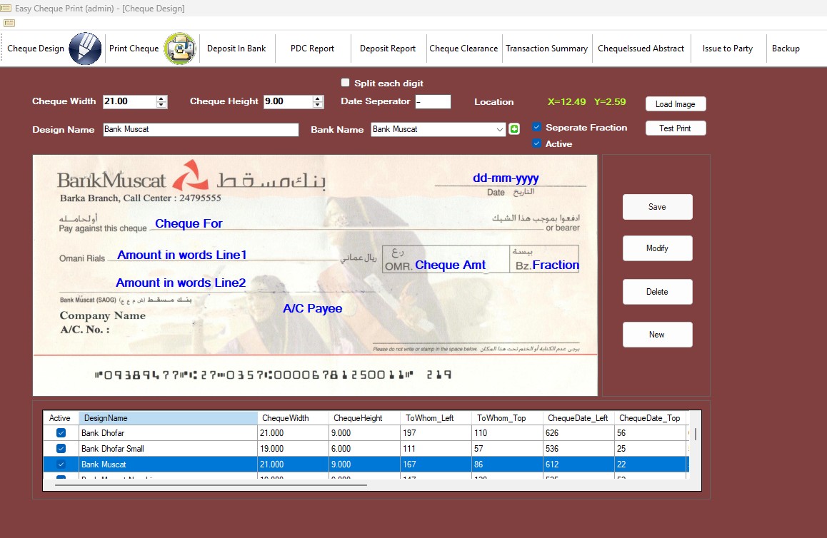Open the Bank Name dropdown
The width and height of the screenshot is (827, 538).
pyautogui.click(x=499, y=130)
